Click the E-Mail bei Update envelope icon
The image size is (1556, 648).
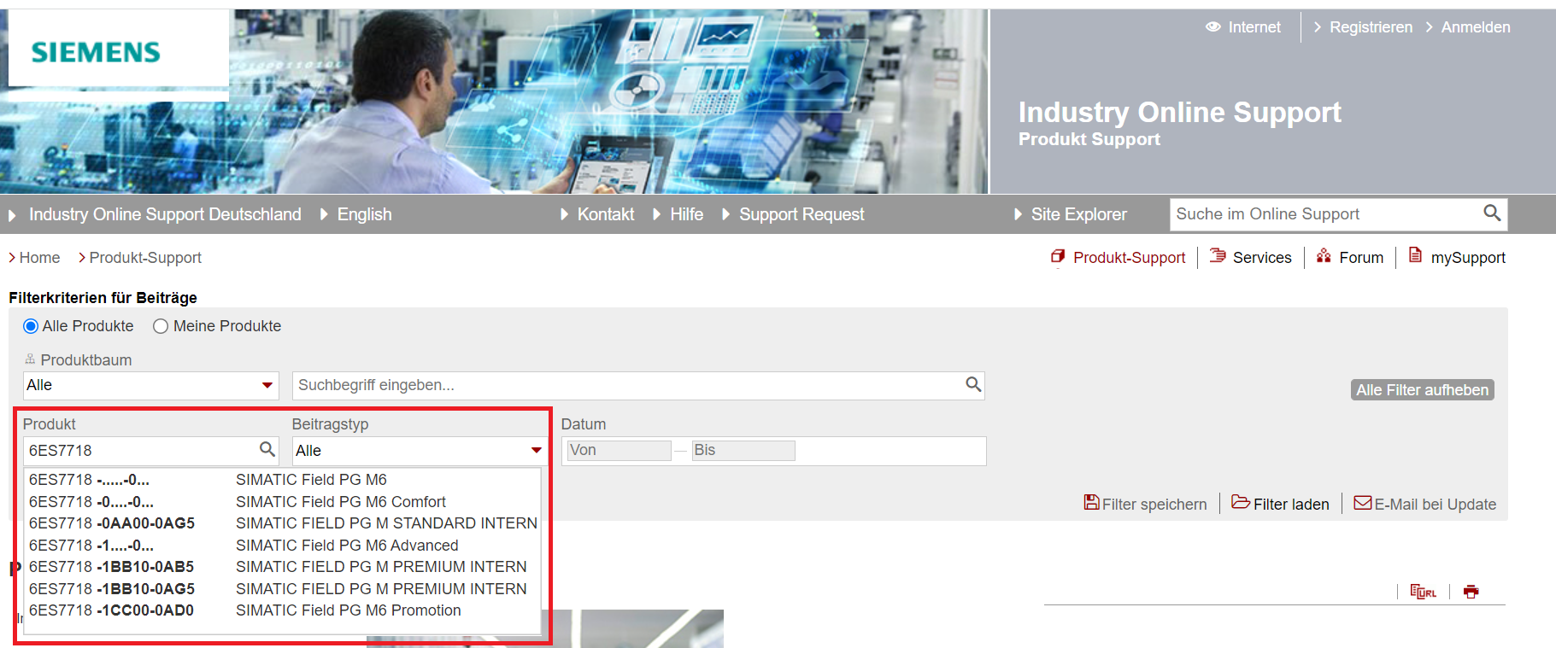coord(1363,503)
